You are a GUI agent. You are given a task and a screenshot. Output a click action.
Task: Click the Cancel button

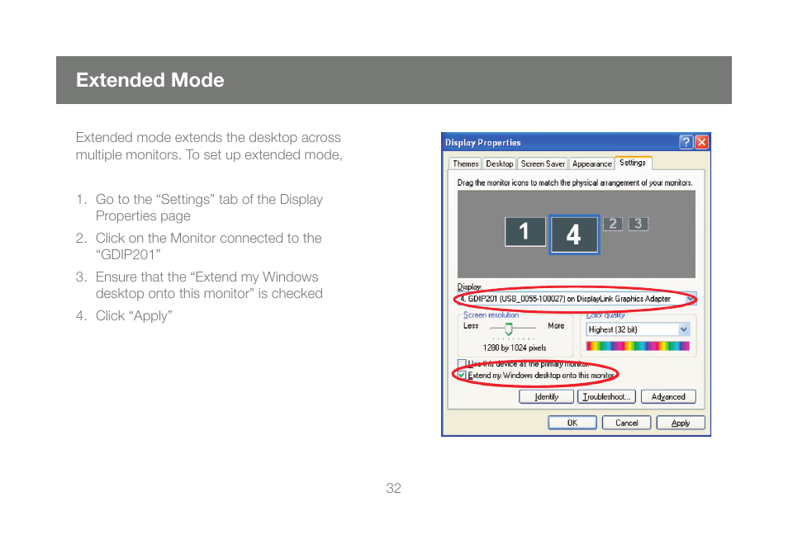[x=627, y=423]
